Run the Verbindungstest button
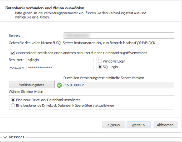 pos(32,85)
